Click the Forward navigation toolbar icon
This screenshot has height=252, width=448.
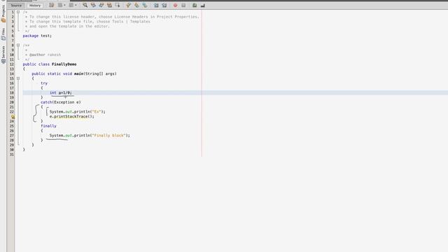coord(71,5)
